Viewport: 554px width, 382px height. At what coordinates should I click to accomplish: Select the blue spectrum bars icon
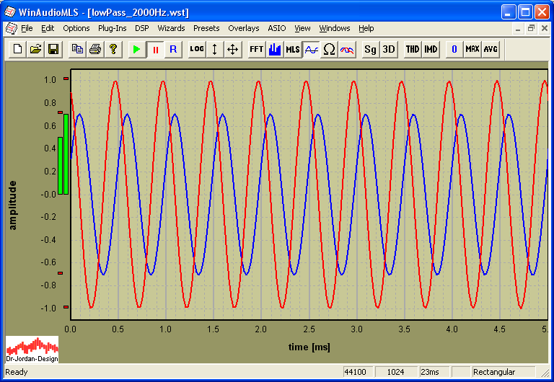click(x=275, y=49)
